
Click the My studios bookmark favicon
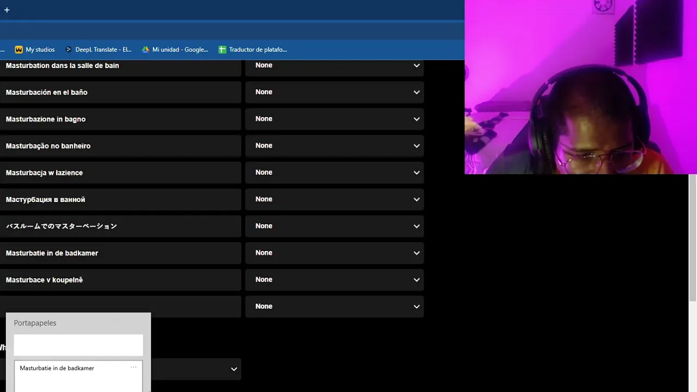pos(19,50)
